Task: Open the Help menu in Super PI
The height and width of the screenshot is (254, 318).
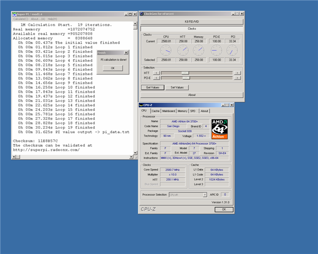Action: click(52, 19)
